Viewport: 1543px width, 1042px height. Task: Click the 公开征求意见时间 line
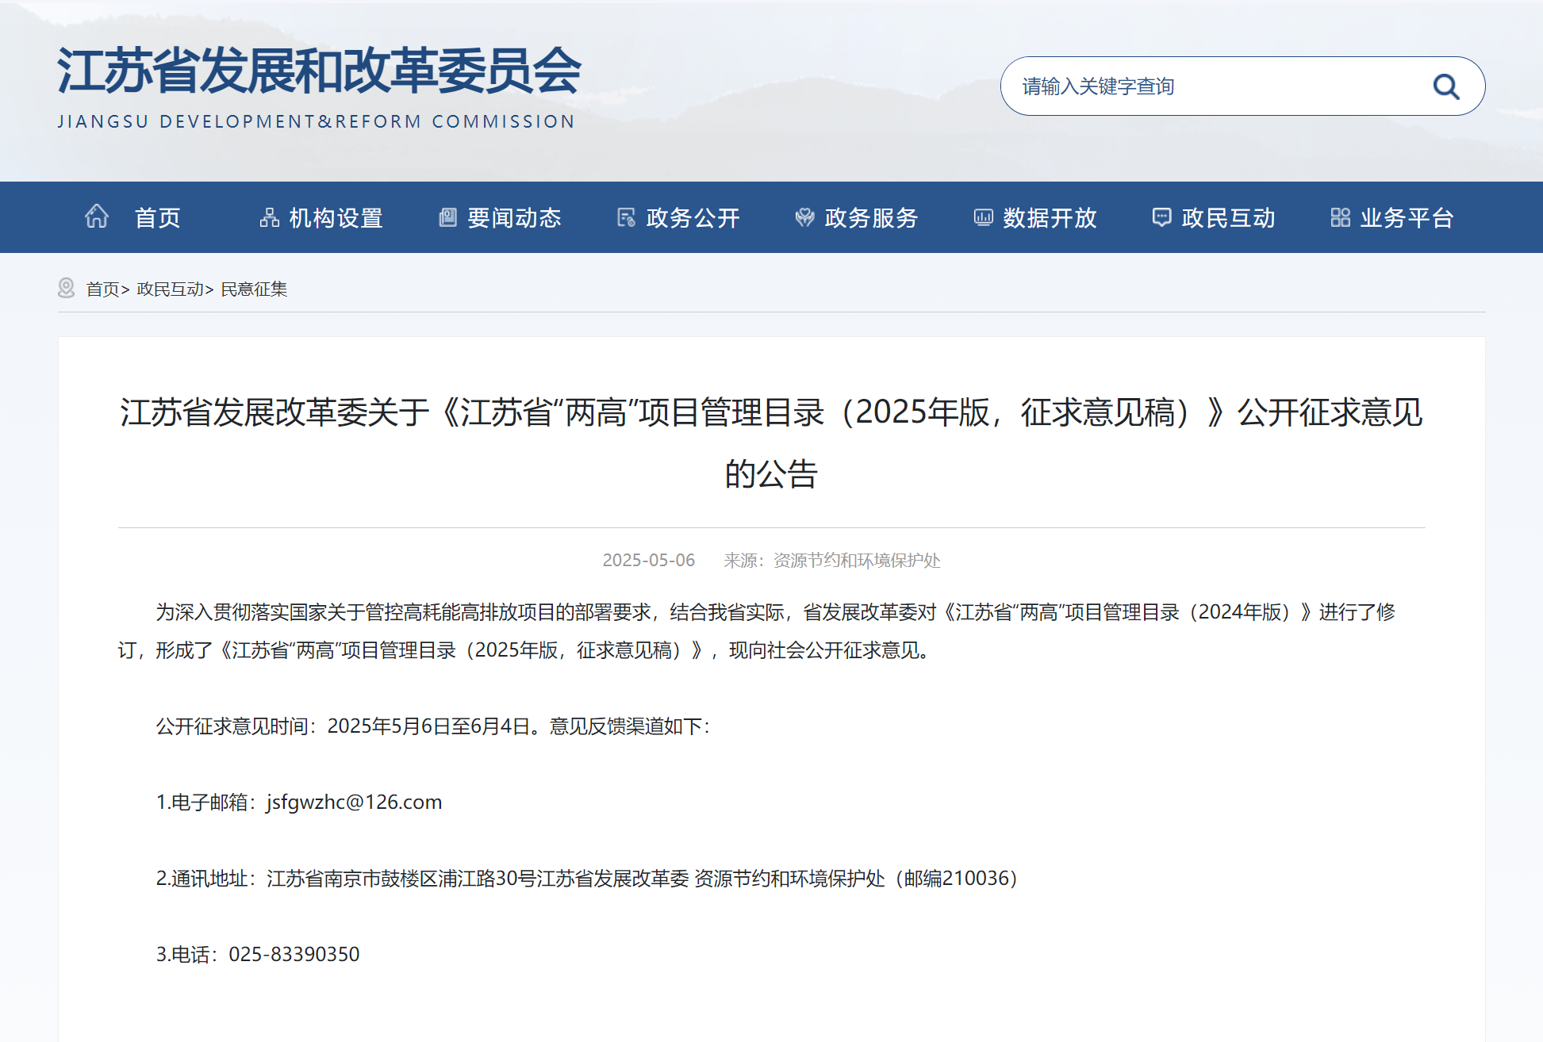(x=433, y=726)
